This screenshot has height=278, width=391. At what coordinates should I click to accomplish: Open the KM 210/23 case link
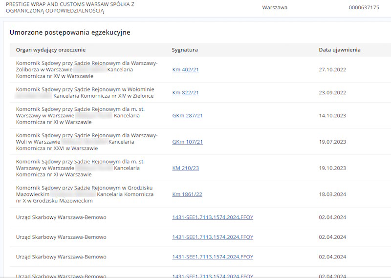tap(185, 168)
